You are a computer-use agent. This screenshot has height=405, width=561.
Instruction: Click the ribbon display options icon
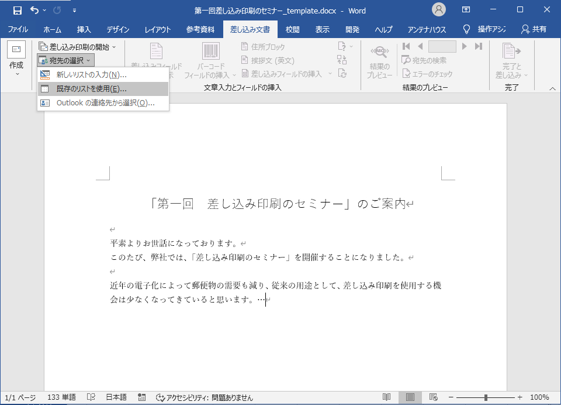pyautogui.click(x=466, y=10)
